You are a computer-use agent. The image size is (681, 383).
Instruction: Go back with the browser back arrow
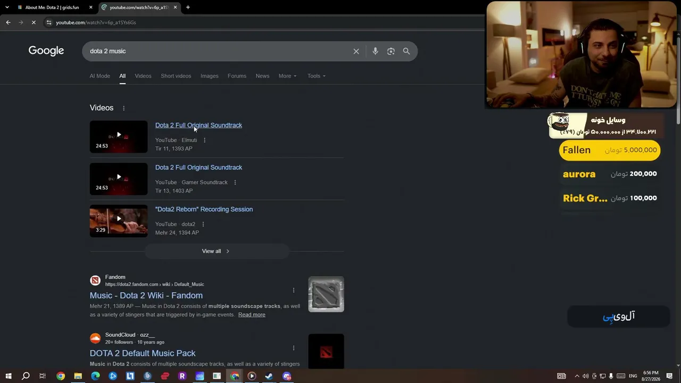[8, 22]
